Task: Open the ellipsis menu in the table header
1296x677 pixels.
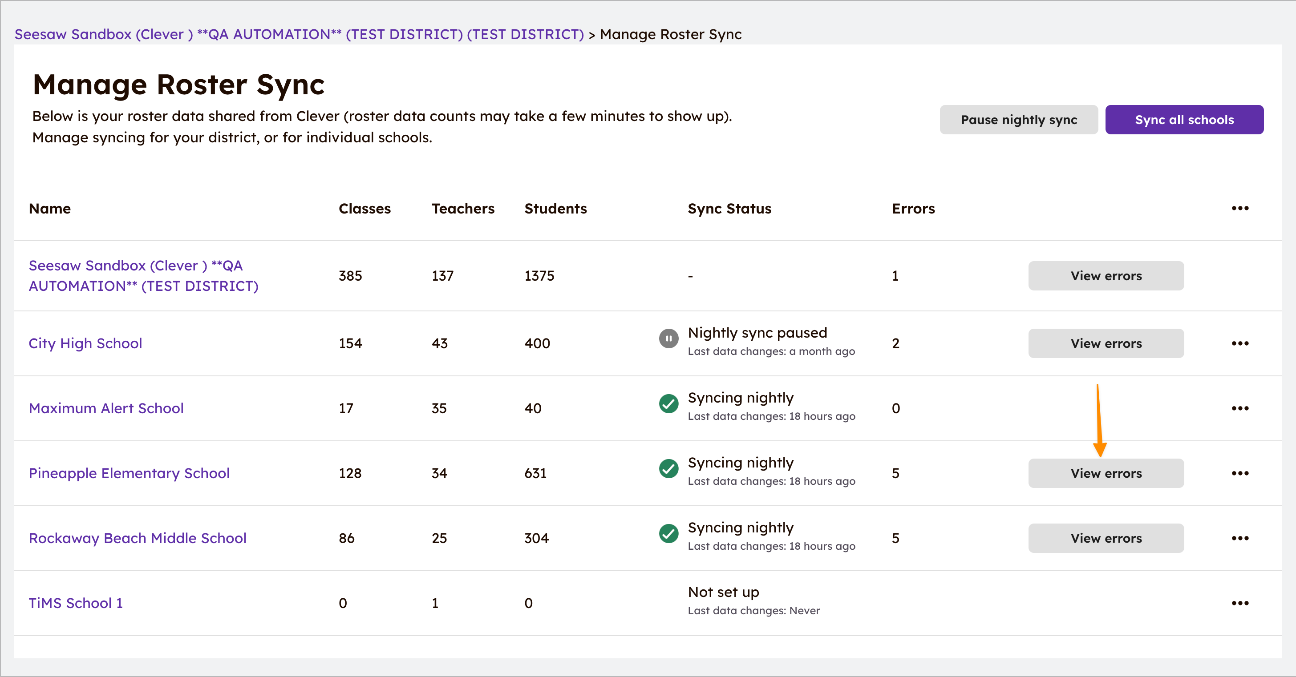Action: coord(1240,208)
